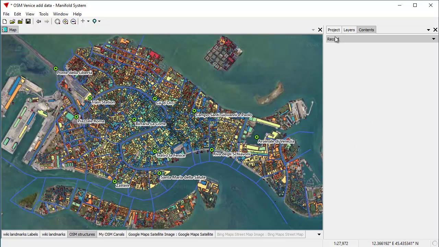Open the side pane options dropdown arrow
The width and height of the screenshot is (439, 247).
pyautogui.click(x=428, y=30)
